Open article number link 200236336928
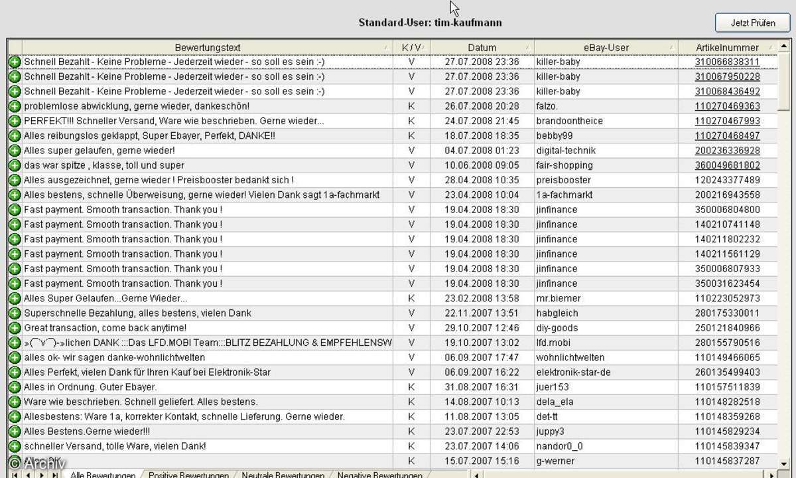 point(728,151)
